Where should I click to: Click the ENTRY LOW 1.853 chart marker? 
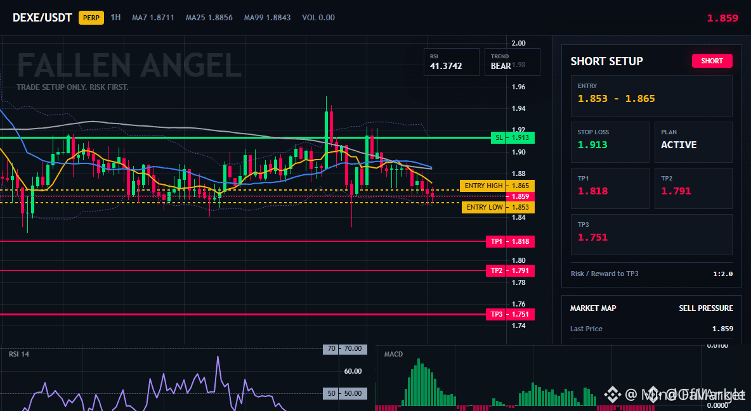(498, 207)
